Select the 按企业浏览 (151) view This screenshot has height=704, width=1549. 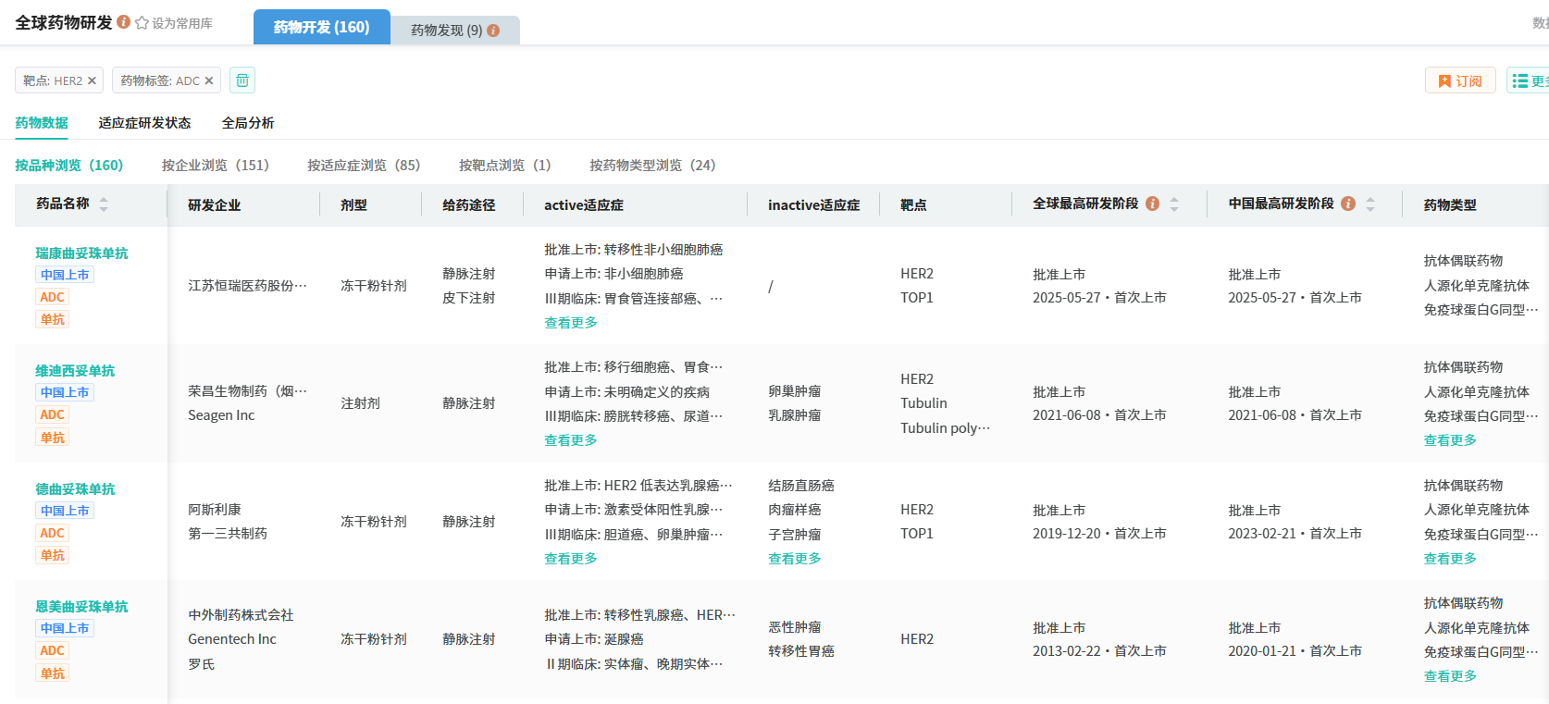click(215, 166)
